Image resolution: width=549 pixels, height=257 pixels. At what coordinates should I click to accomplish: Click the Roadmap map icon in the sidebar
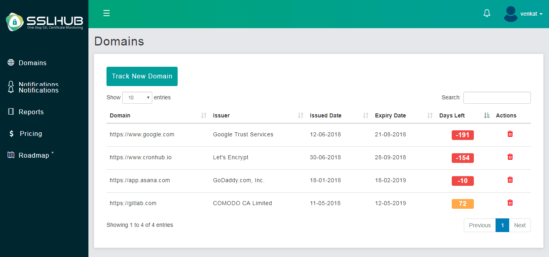(11, 155)
